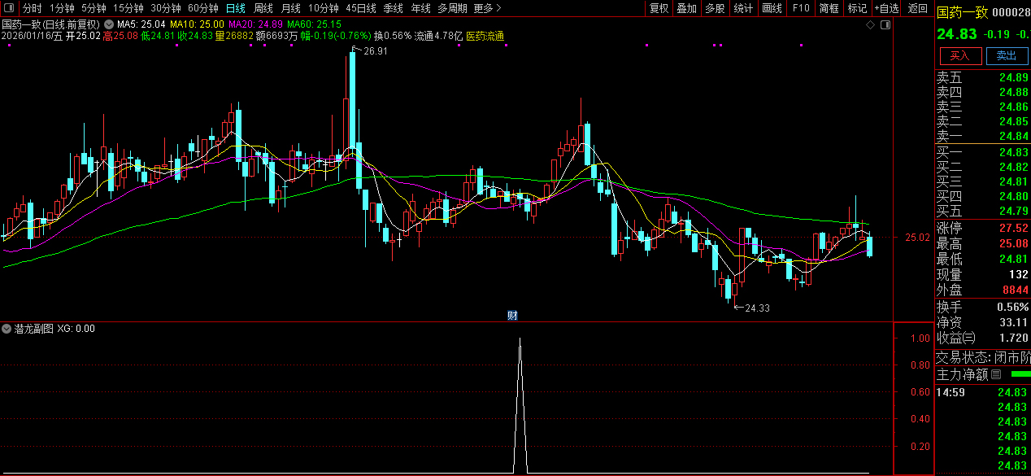Click the 26.91 high price label
Image resolution: width=1031 pixels, height=476 pixels.
click(376, 50)
